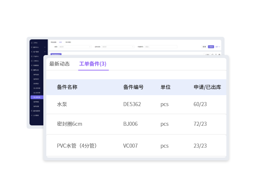The height and width of the screenshot is (187, 261).
Task: Select the highlighted purple sidebar item
Action: coord(37,97)
